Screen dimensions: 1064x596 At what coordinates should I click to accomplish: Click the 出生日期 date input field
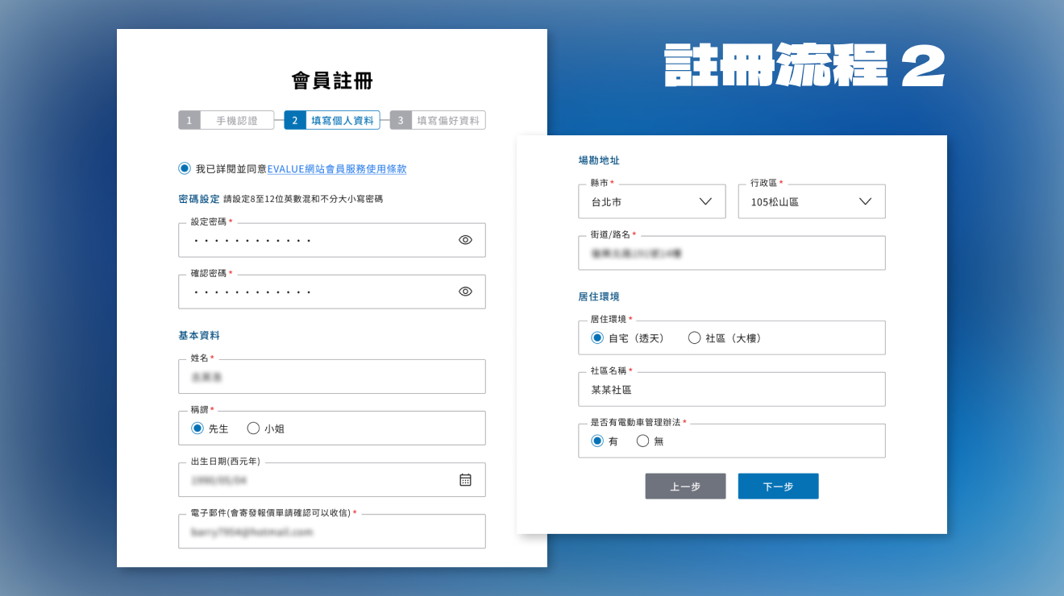(x=332, y=480)
